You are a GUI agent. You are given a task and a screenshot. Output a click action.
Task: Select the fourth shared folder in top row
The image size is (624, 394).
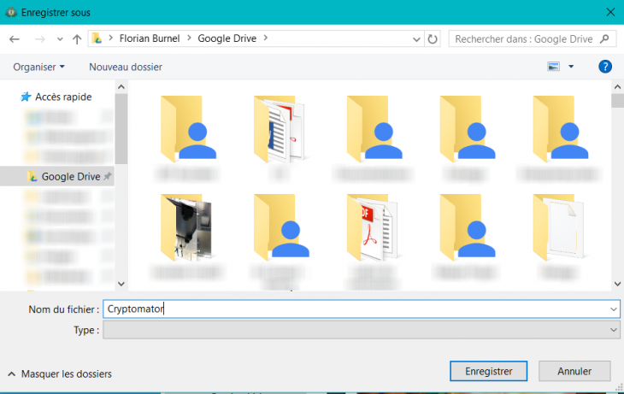[x=468, y=129]
